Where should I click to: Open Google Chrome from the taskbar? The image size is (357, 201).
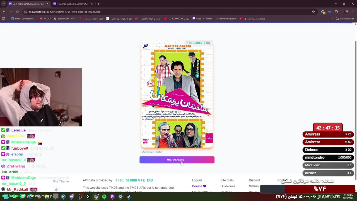point(96,197)
